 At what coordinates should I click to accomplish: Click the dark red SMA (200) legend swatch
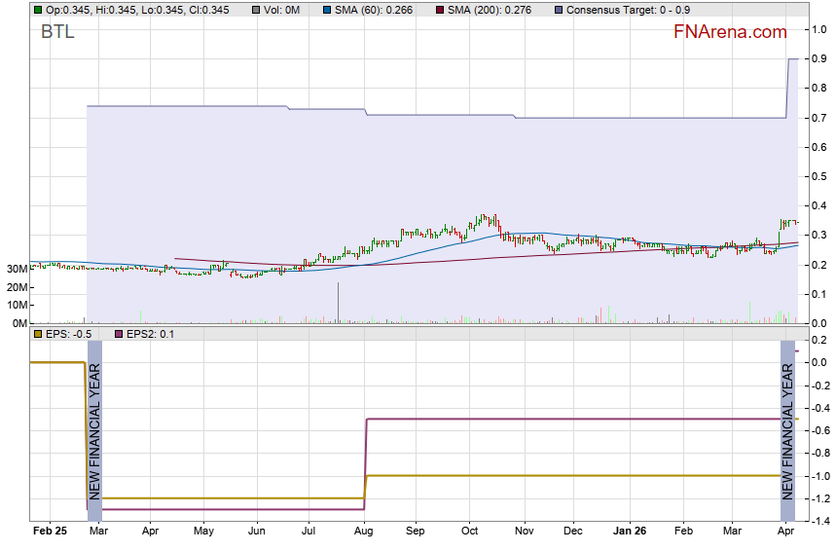tap(439, 10)
